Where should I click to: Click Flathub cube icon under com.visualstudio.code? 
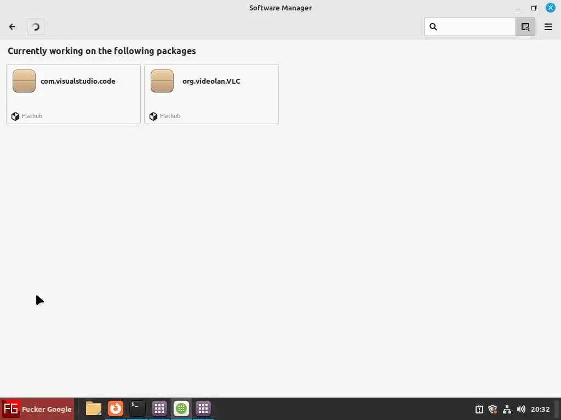15,116
